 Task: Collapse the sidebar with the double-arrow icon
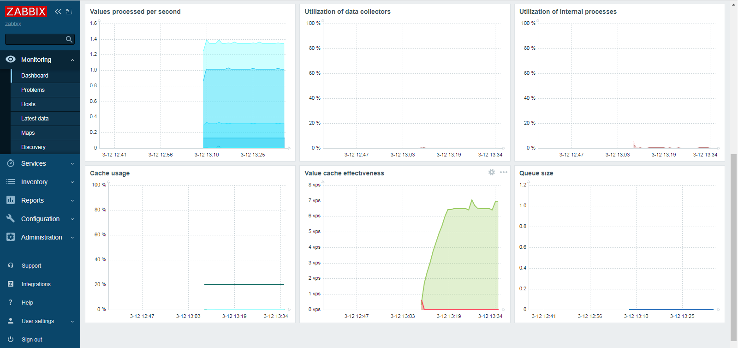(x=58, y=12)
